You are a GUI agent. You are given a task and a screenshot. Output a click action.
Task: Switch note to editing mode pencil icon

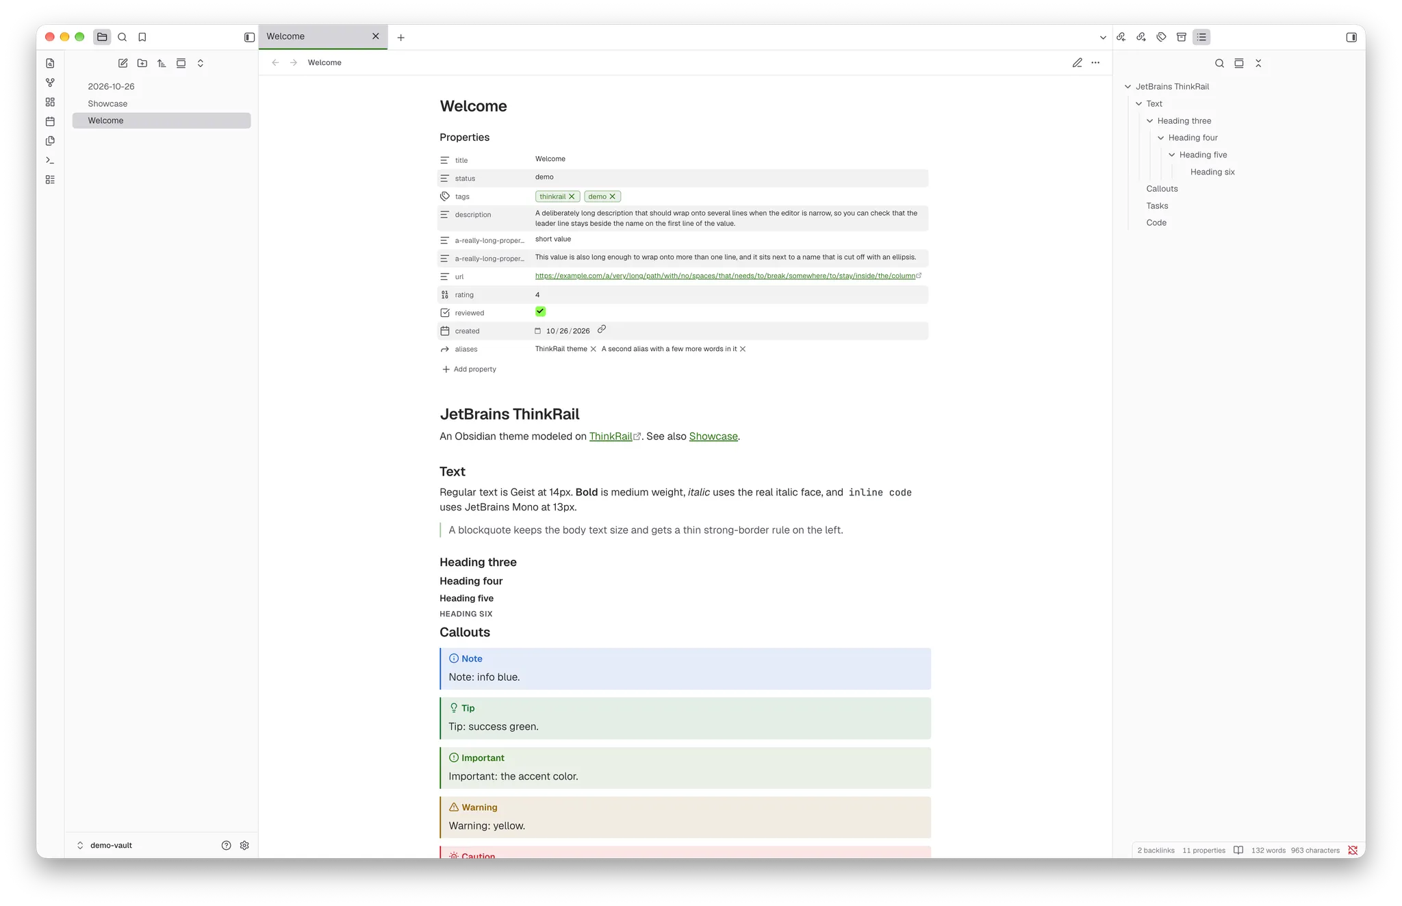[x=1077, y=62]
